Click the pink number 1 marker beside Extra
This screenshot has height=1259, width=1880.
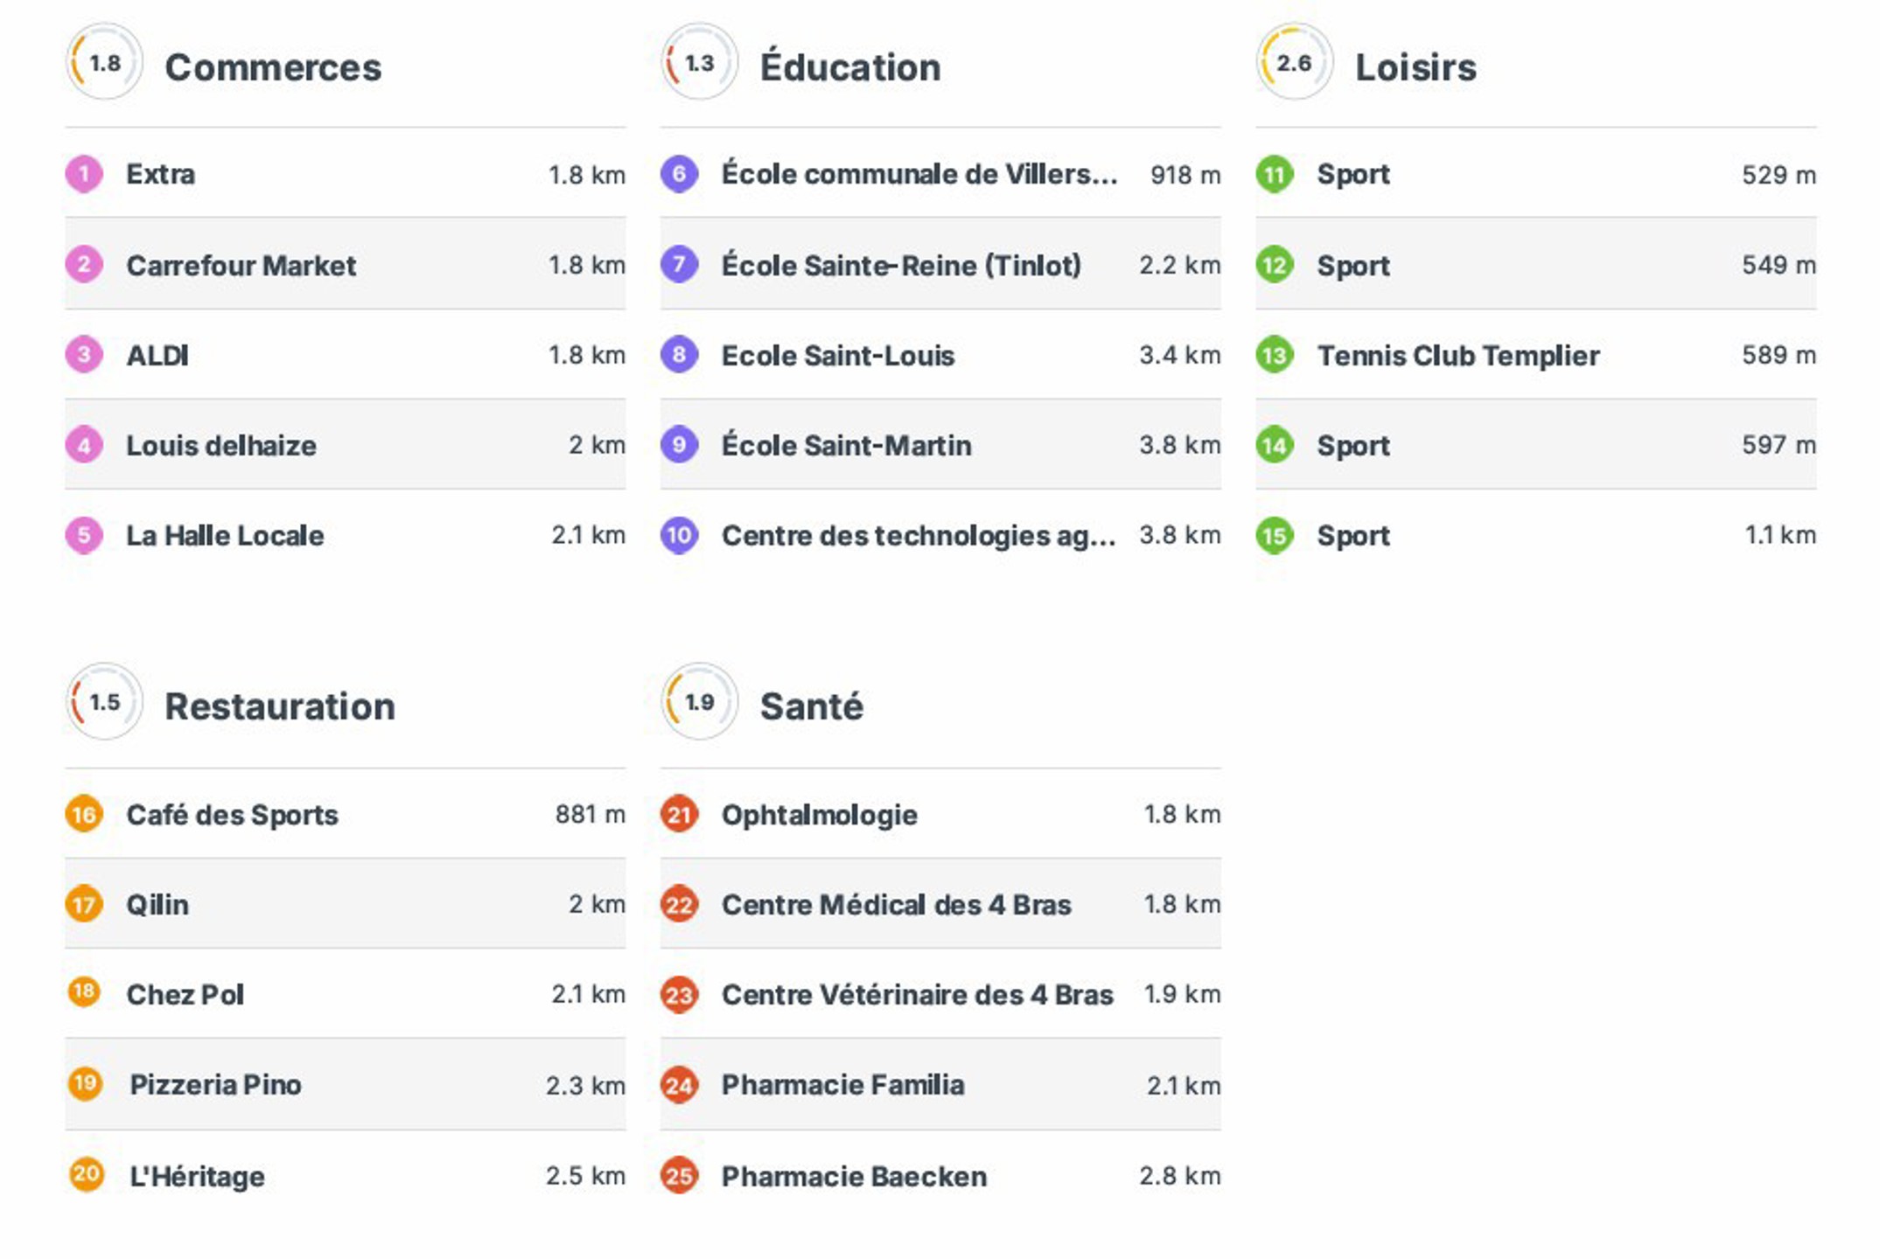(84, 174)
